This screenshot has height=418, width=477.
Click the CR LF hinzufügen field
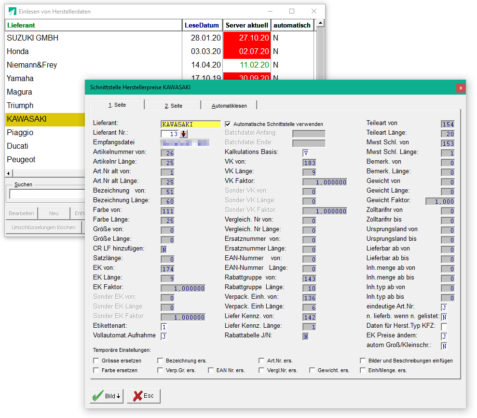(164, 250)
